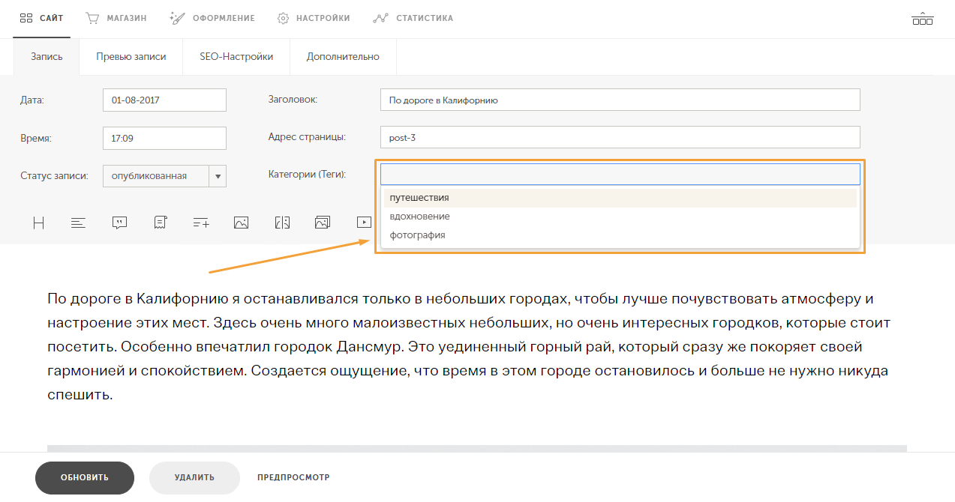955x502 pixels.
Task: Open the Превью записи tab
Action: (x=131, y=57)
